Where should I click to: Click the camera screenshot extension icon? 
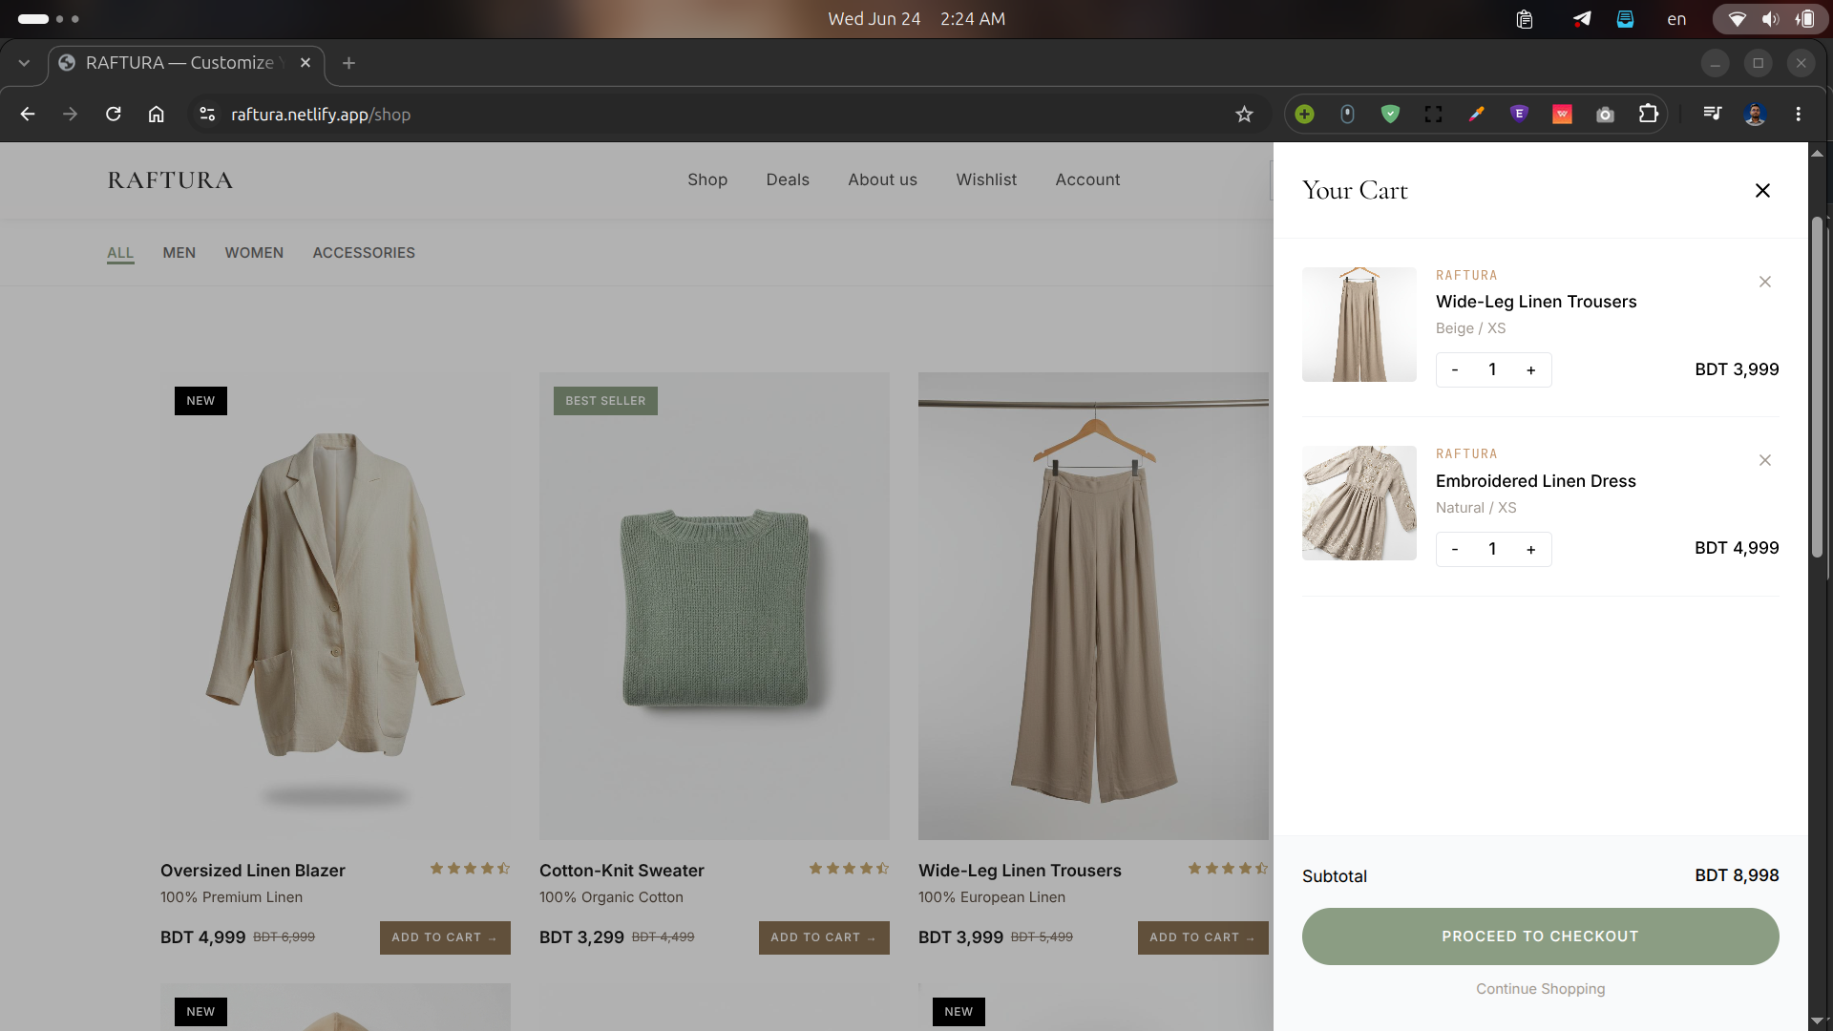pos(1605,115)
